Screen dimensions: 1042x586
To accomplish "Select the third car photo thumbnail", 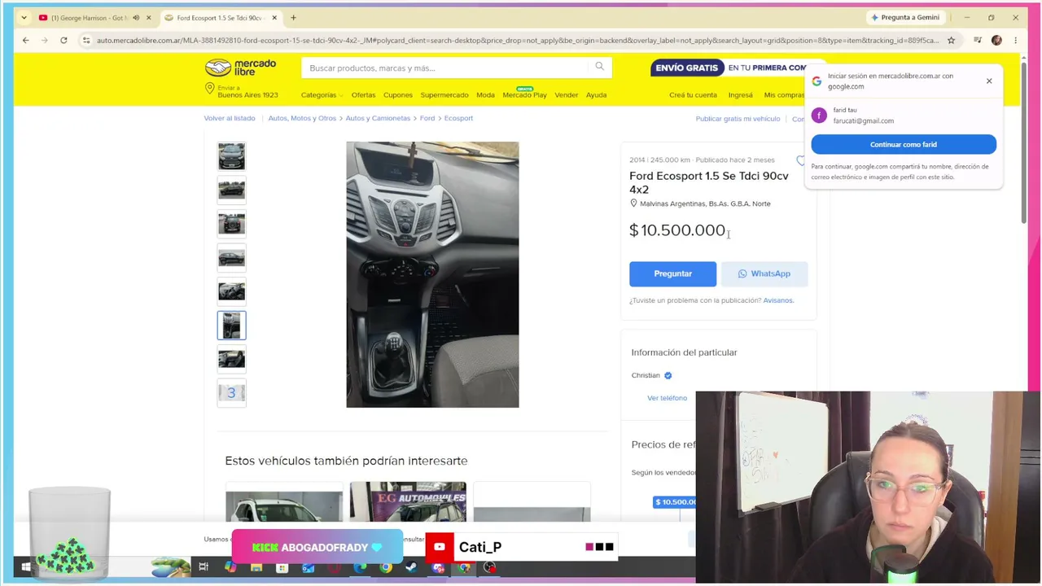I will pyautogui.click(x=231, y=224).
